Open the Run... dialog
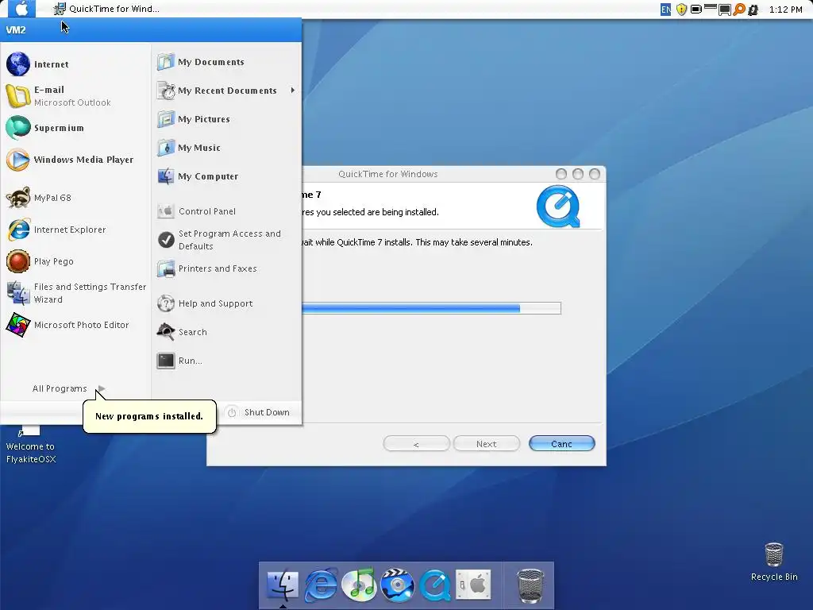The height and width of the screenshot is (610, 813). point(226,361)
